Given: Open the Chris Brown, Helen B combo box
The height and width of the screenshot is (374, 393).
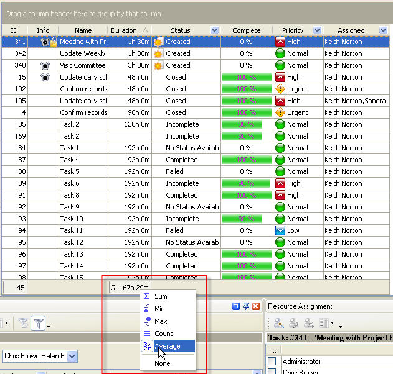Looking at the screenshot, I should [x=72, y=356].
